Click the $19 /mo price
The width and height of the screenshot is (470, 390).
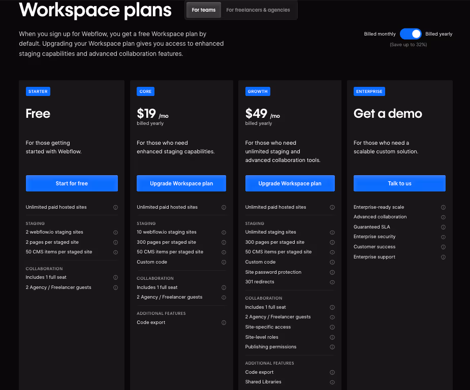tap(152, 114)
